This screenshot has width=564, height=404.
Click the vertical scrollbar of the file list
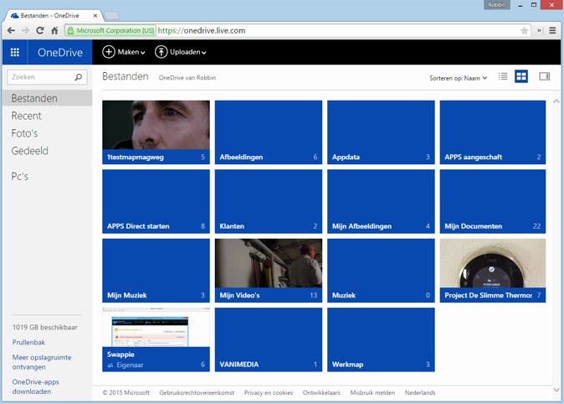point(556,243)
